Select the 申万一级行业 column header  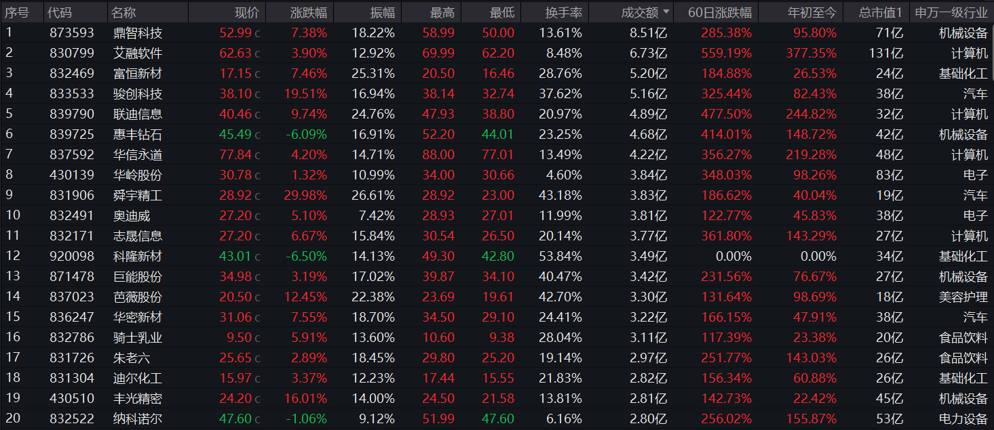pyautogui.click(x=950, y=12)
